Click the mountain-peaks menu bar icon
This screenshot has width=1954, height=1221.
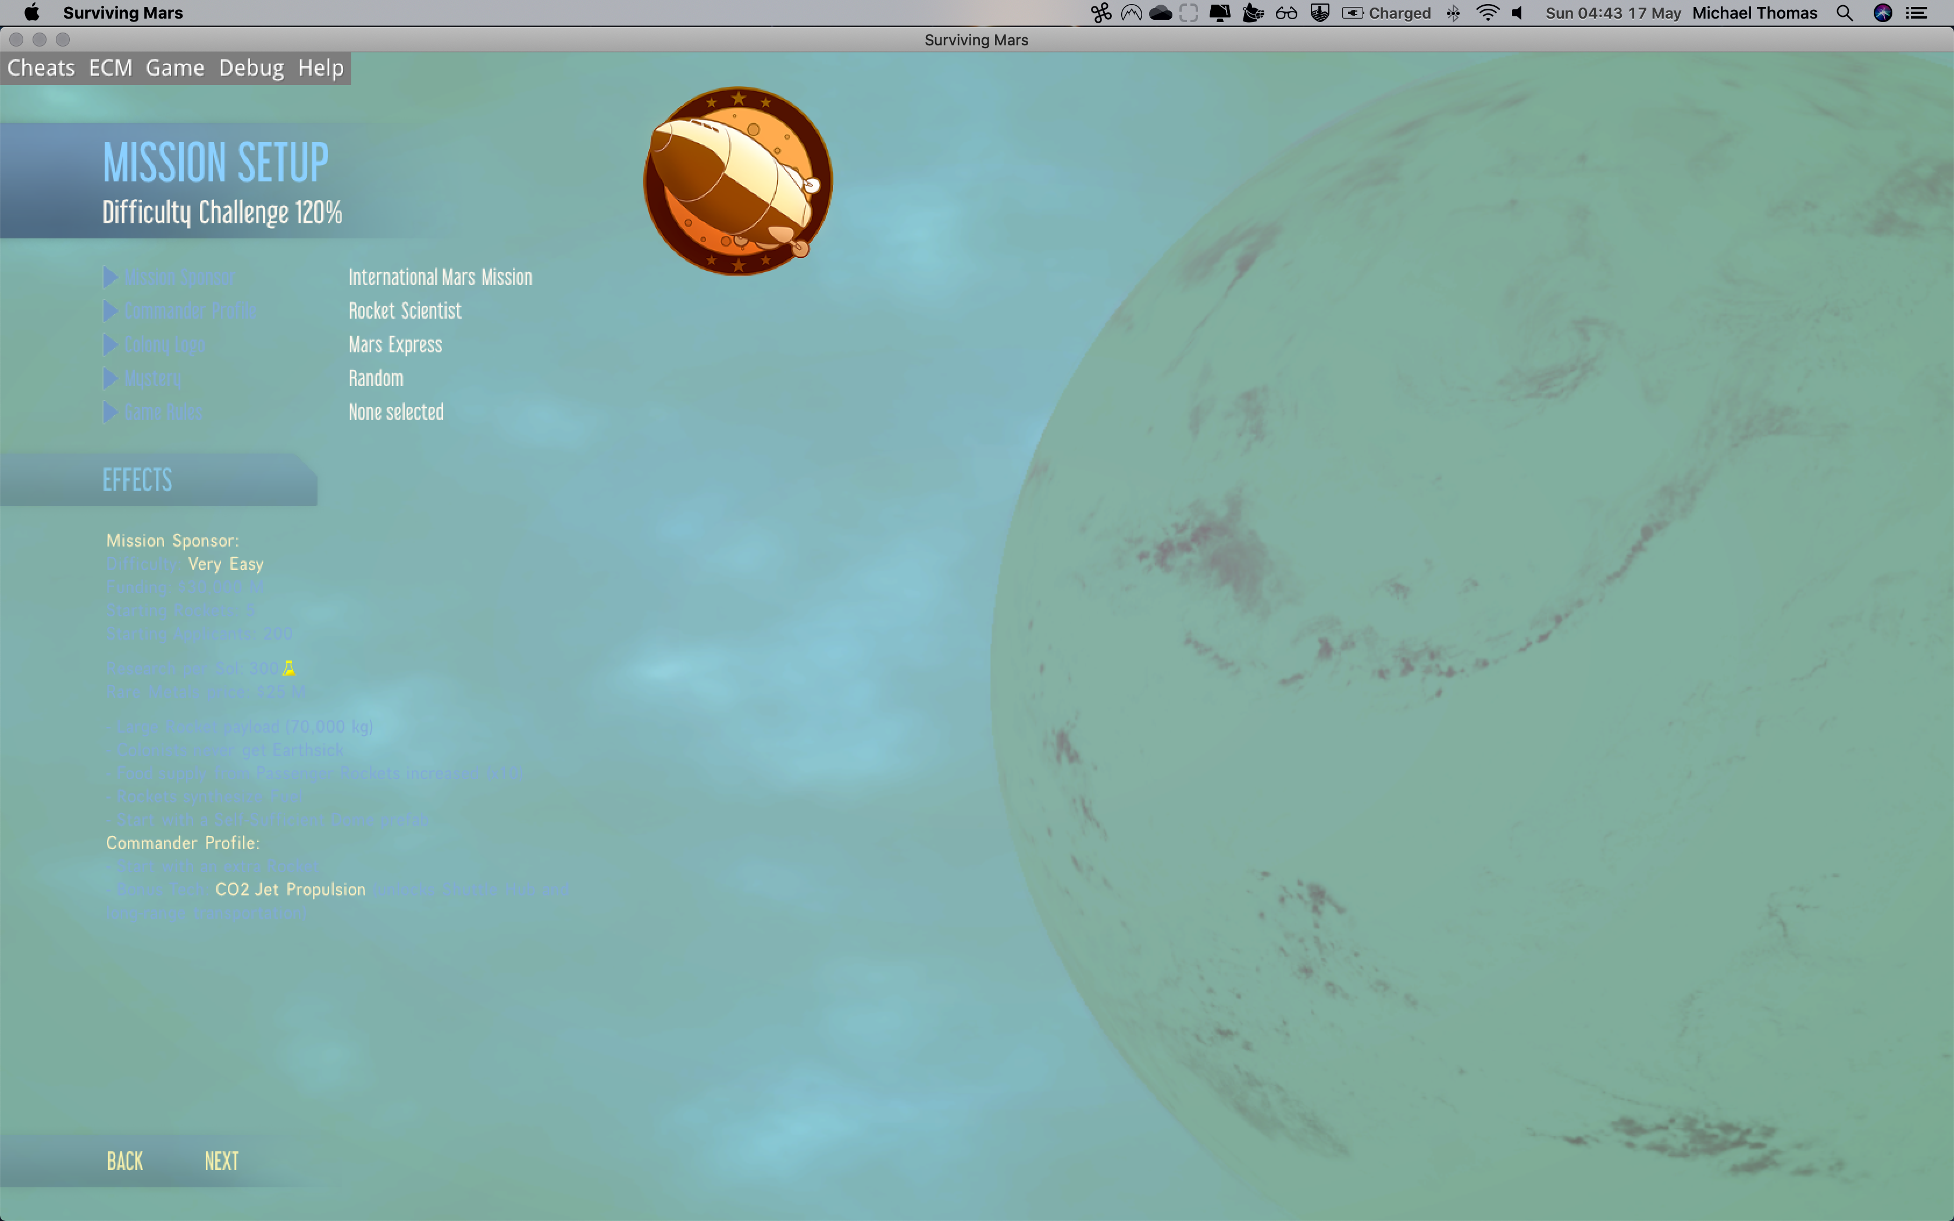click(x=1131, y=13)
